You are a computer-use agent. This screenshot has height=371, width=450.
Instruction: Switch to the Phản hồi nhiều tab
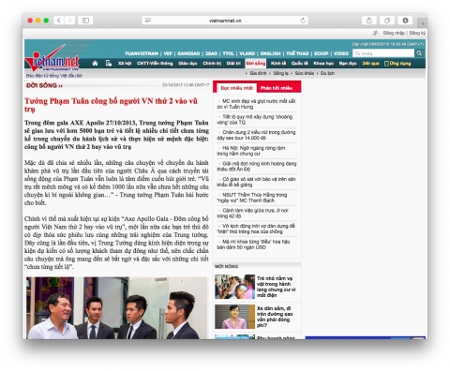[277, 88]
